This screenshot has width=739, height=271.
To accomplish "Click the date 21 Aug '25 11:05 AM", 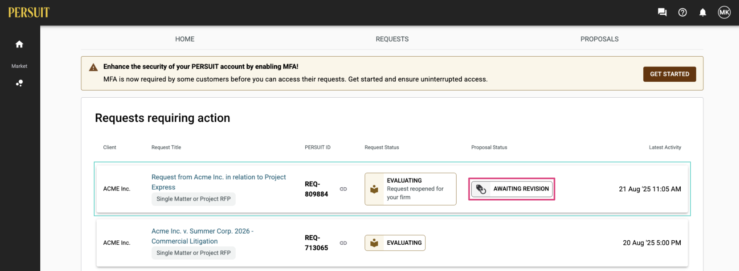I will coord(650,189).
